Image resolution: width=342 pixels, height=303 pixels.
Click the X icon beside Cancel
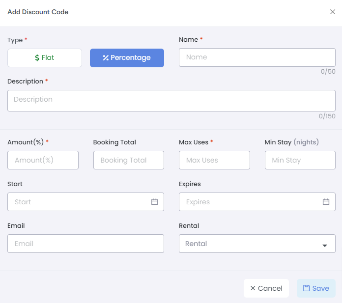coord(253,288)
